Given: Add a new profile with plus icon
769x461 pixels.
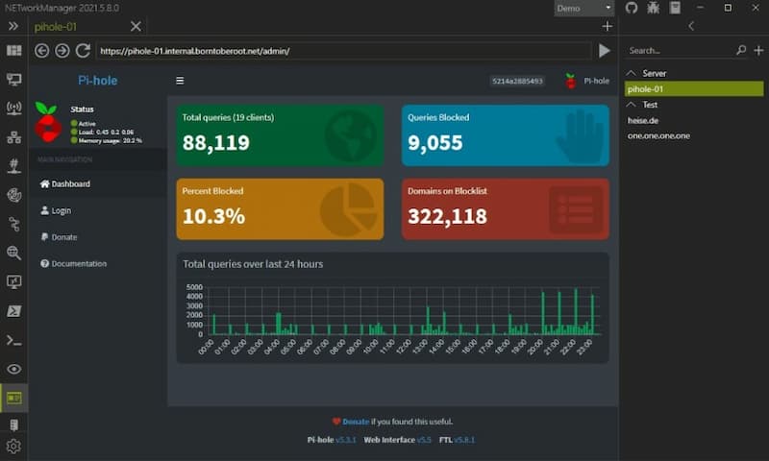Looking at the screenshot, I should 758,50.
